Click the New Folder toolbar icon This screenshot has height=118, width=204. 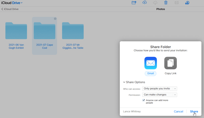(134, 3)
